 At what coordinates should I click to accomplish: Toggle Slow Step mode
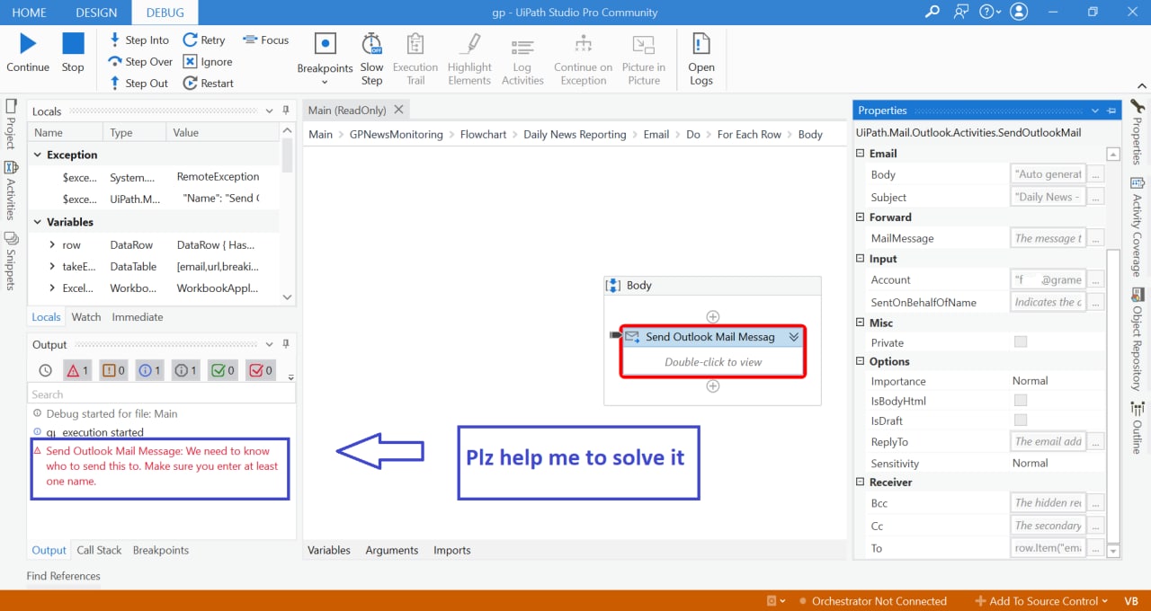371,59
